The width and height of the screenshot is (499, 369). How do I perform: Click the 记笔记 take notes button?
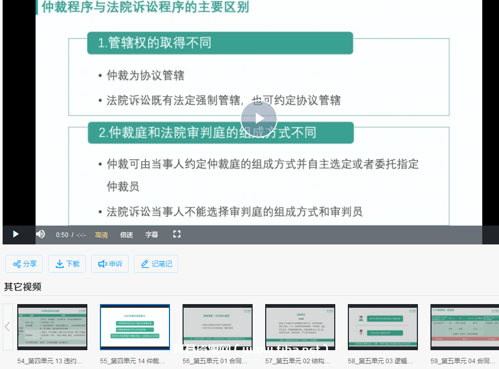pos(156,264)
